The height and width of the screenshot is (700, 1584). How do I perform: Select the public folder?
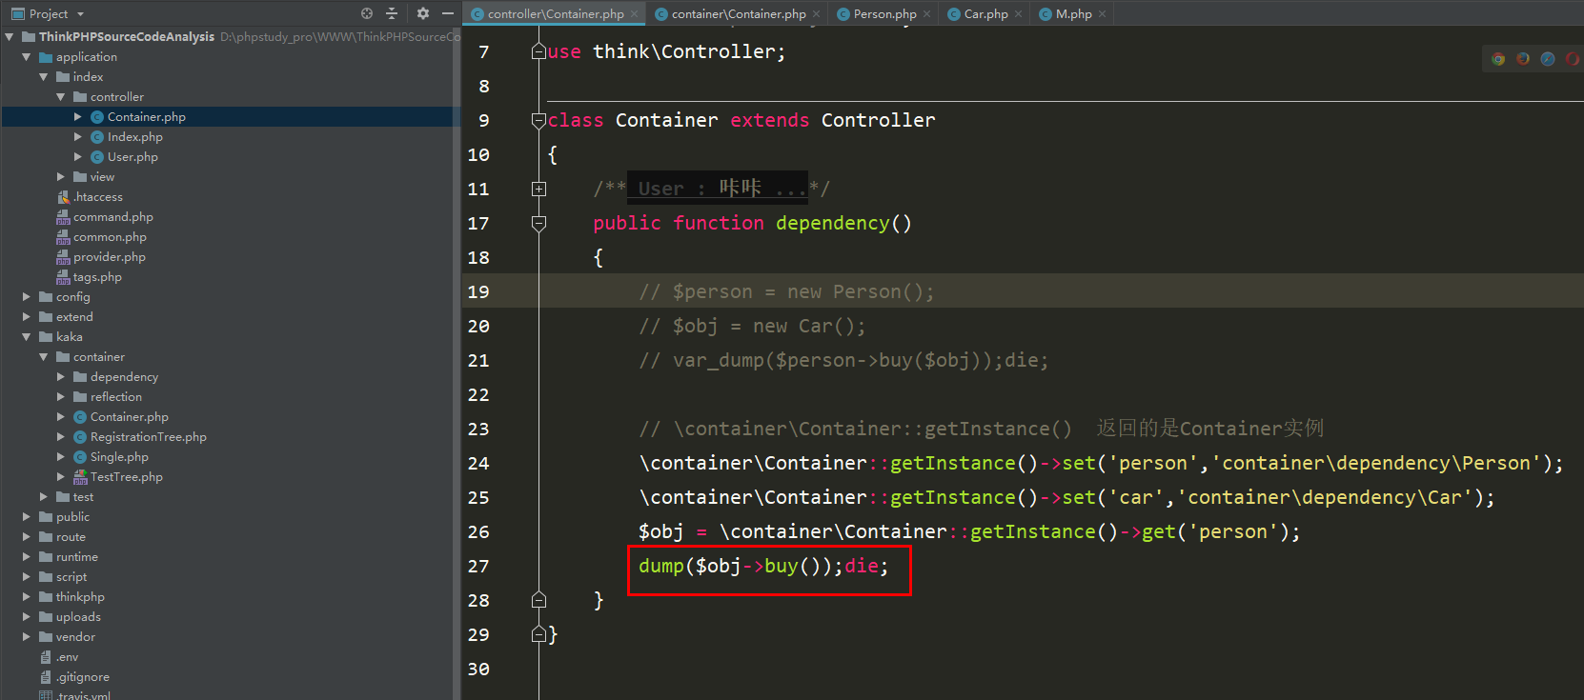tap(72, 517)
